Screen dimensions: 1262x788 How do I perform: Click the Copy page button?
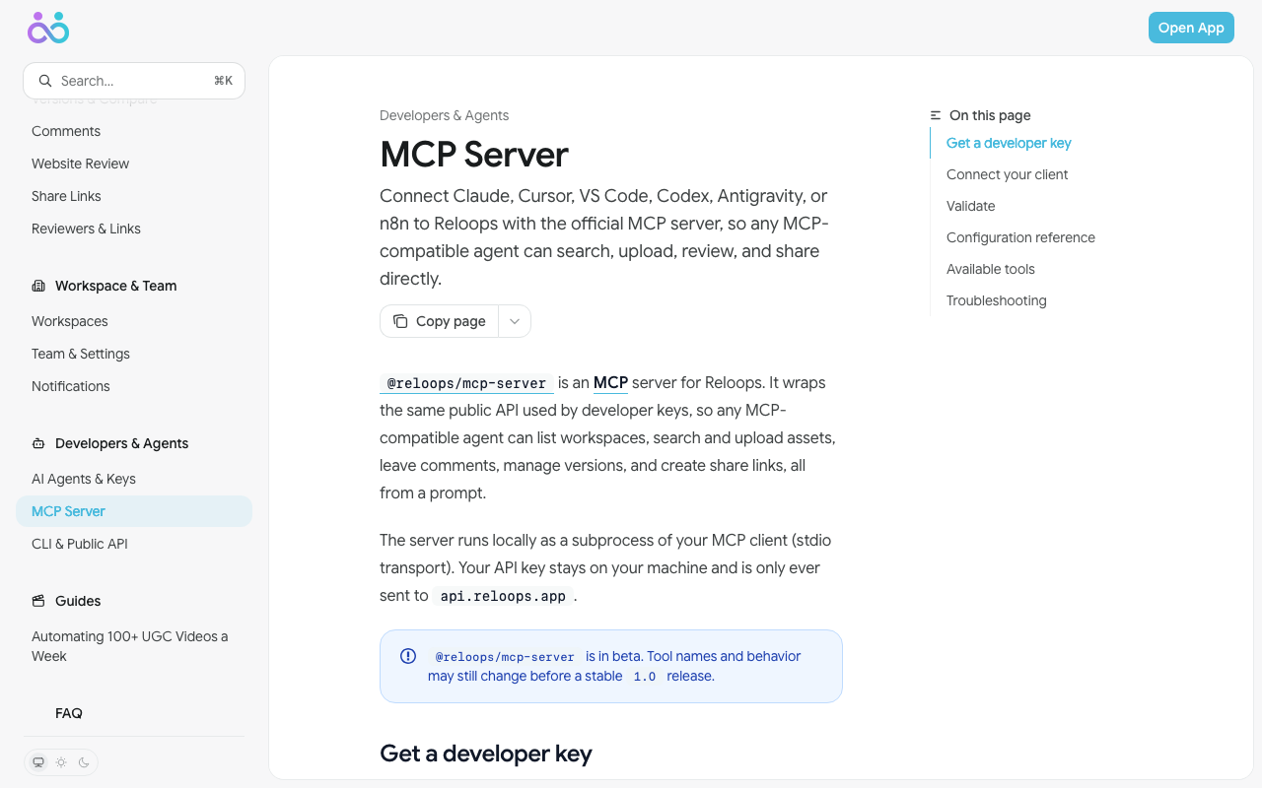click(x=440, y=321)
